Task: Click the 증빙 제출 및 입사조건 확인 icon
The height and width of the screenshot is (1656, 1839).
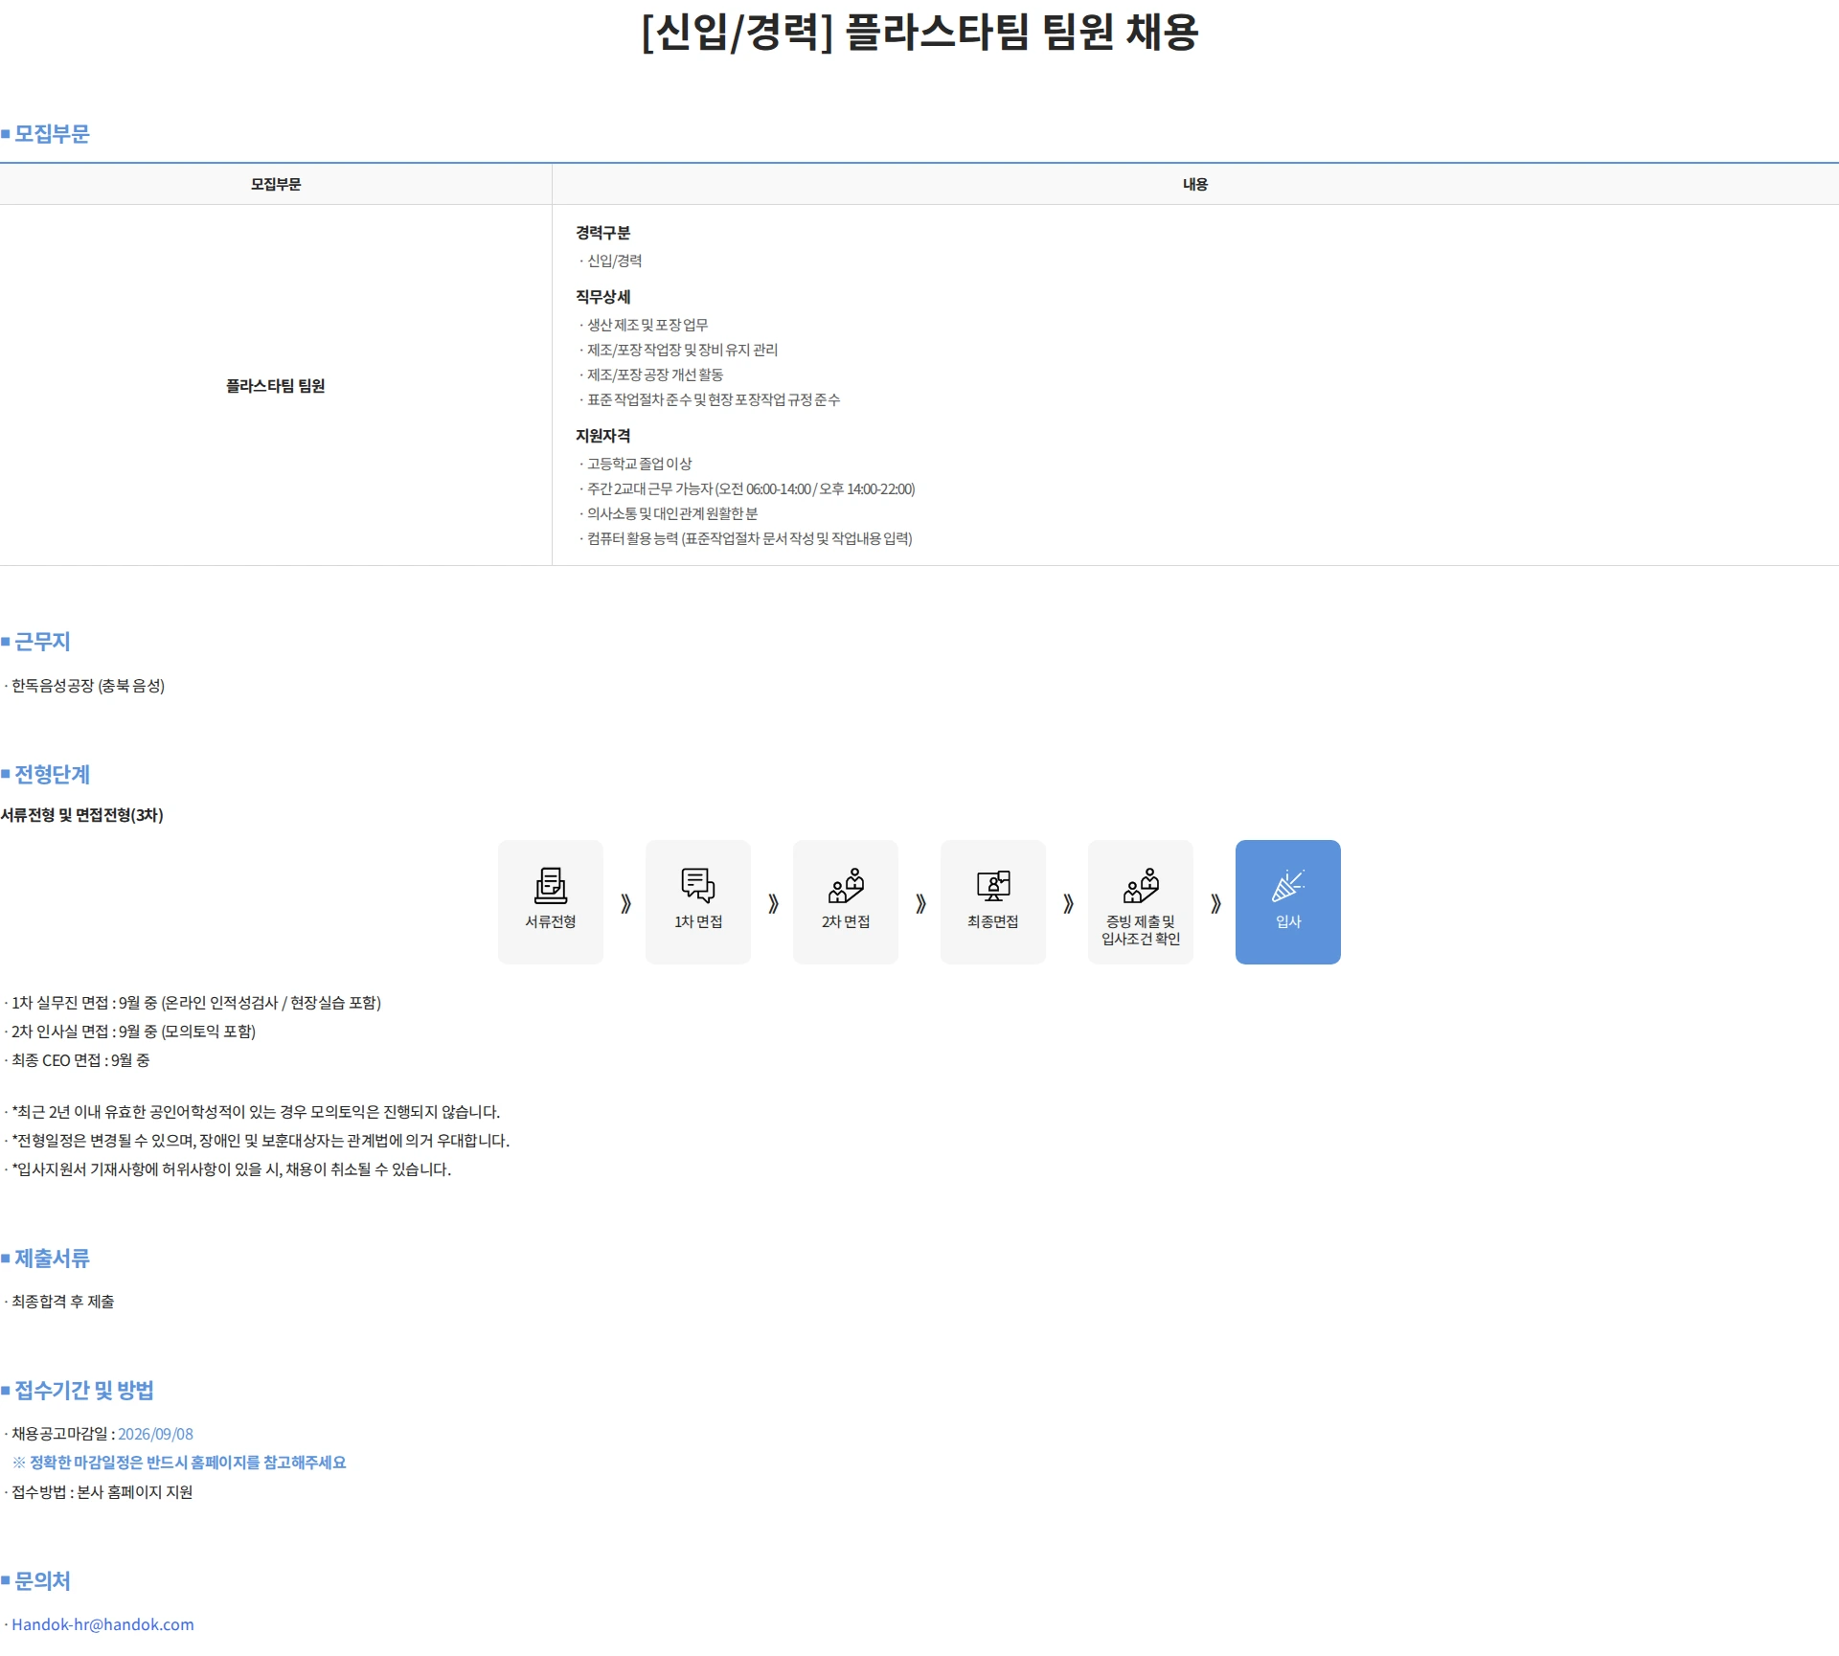Action: [x=1141, y=886]
